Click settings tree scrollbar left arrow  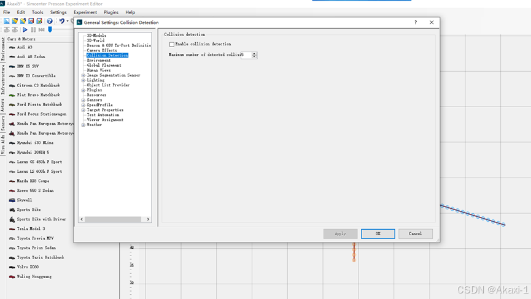pyautogui.click(x=82, y=219)
